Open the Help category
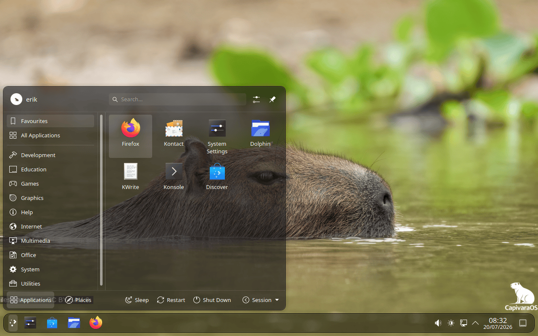 pos(50,212)
